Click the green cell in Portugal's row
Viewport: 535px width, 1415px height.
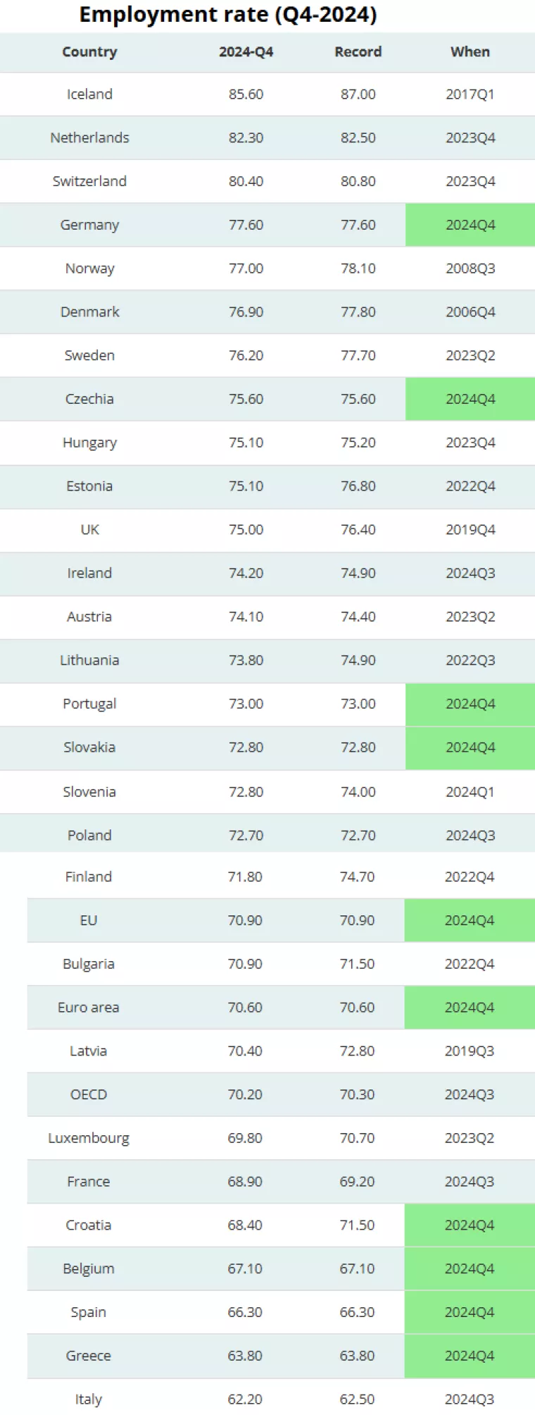(x=470, y=704)
